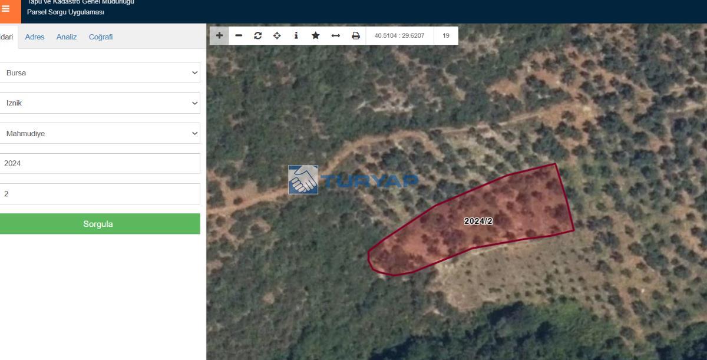Expand the Iznik district dropdown
The width and height of the screenshot is (707, 360).
[x=100, y=103]
